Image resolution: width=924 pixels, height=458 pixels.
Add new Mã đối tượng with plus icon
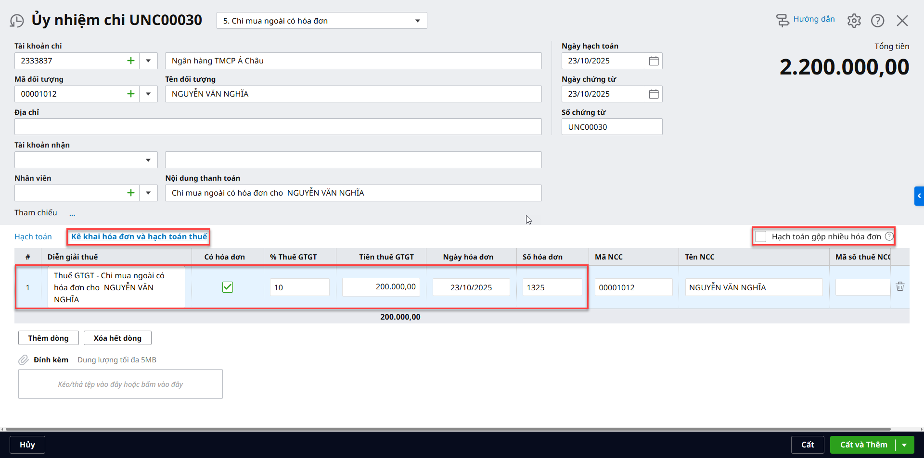(x=130, y=94)
